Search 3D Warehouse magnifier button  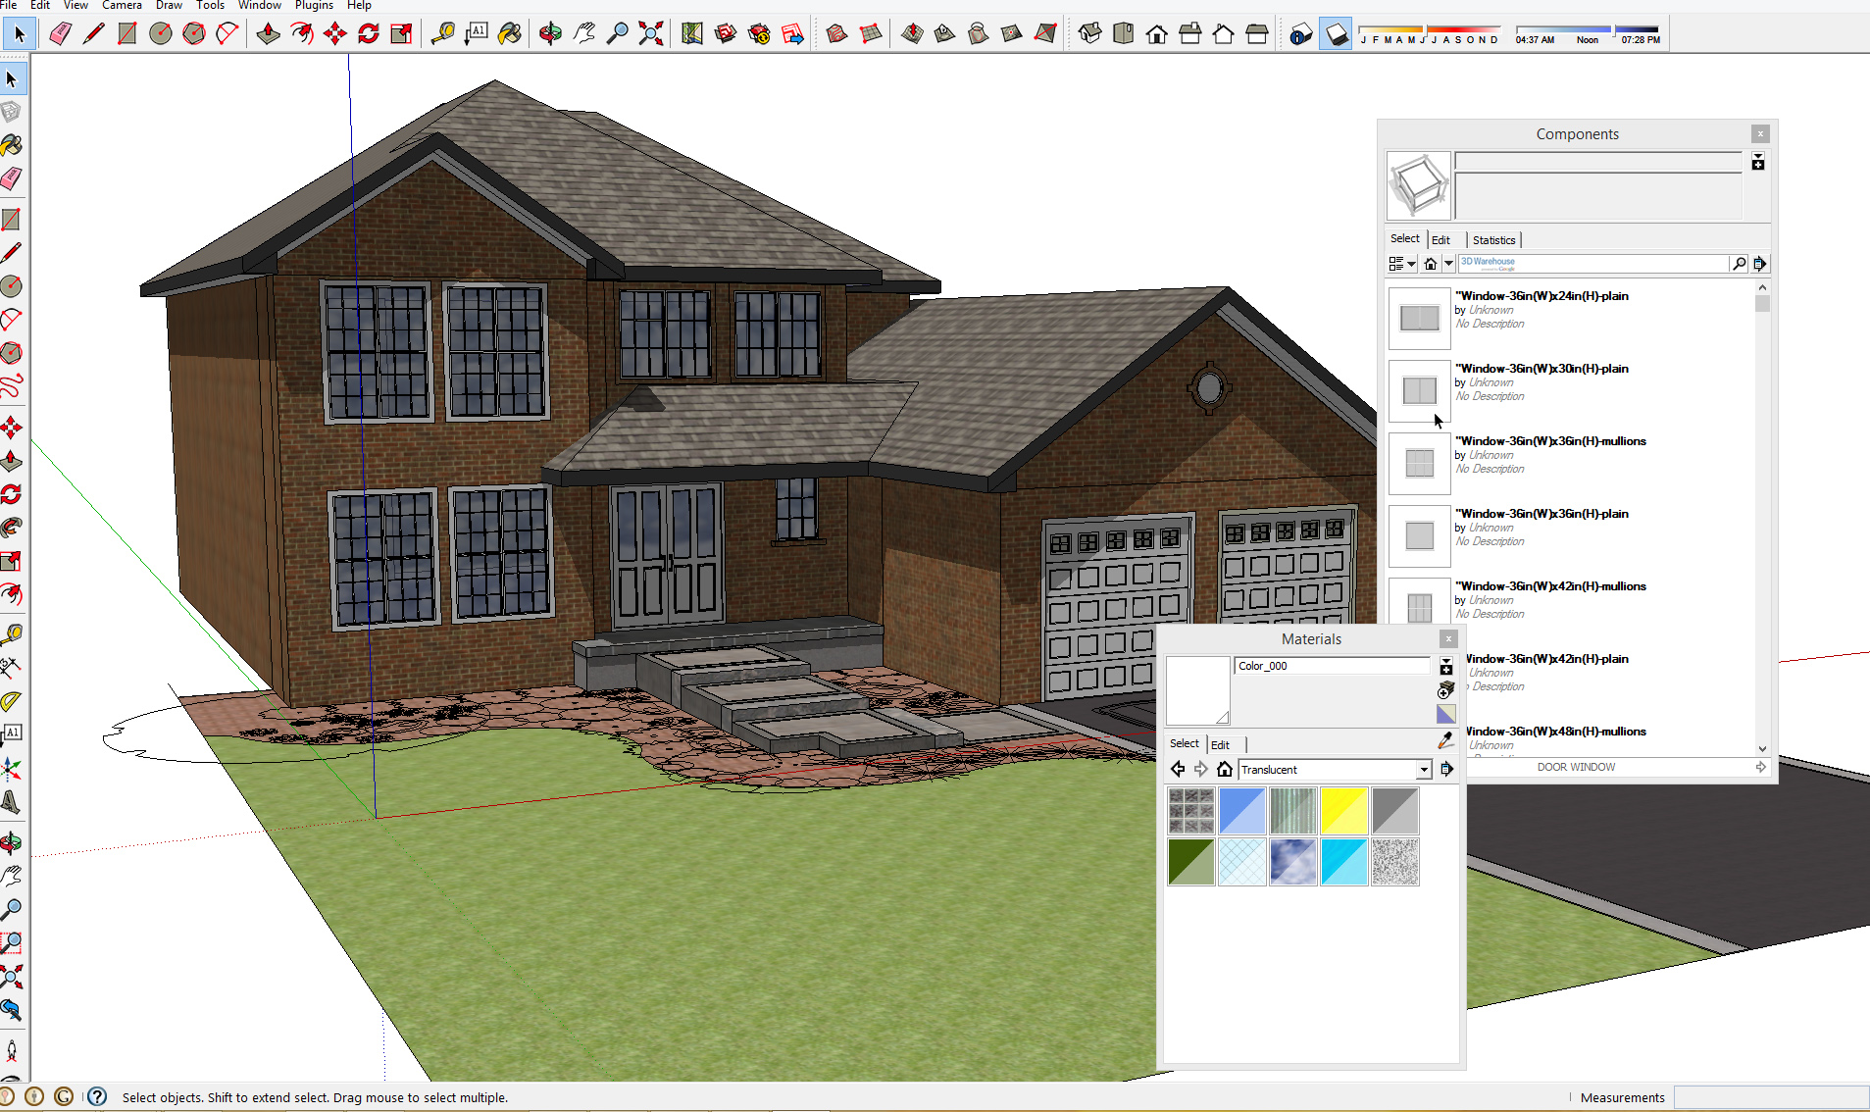coord(1740,263)
